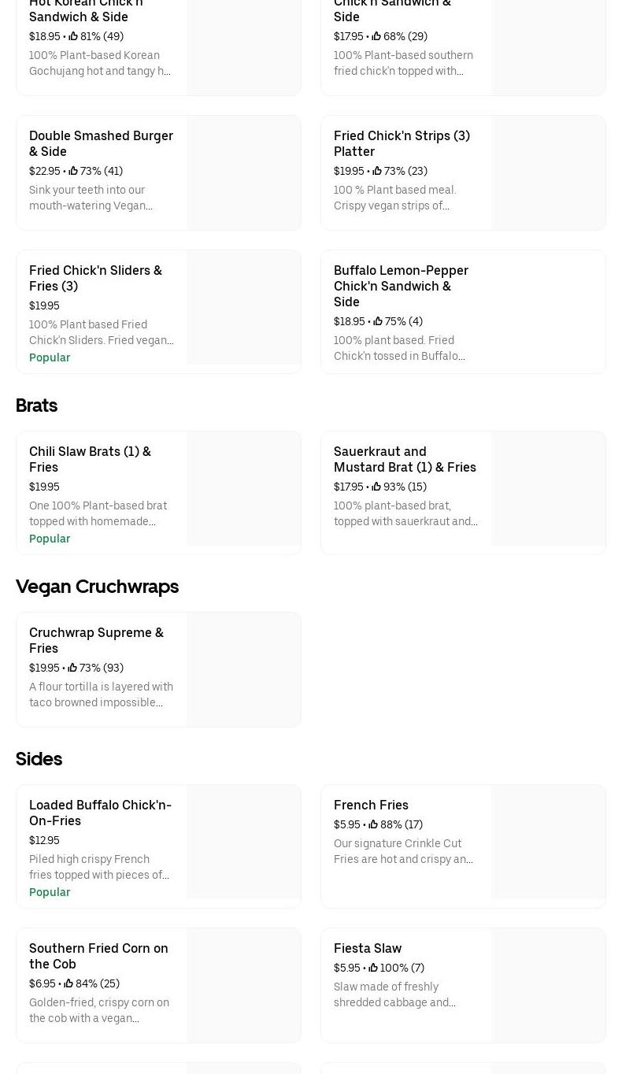Viewport: 633px width, 1074px height.
Task: Click thumbs-up icon next to French Fries rating
Action: 373,824
